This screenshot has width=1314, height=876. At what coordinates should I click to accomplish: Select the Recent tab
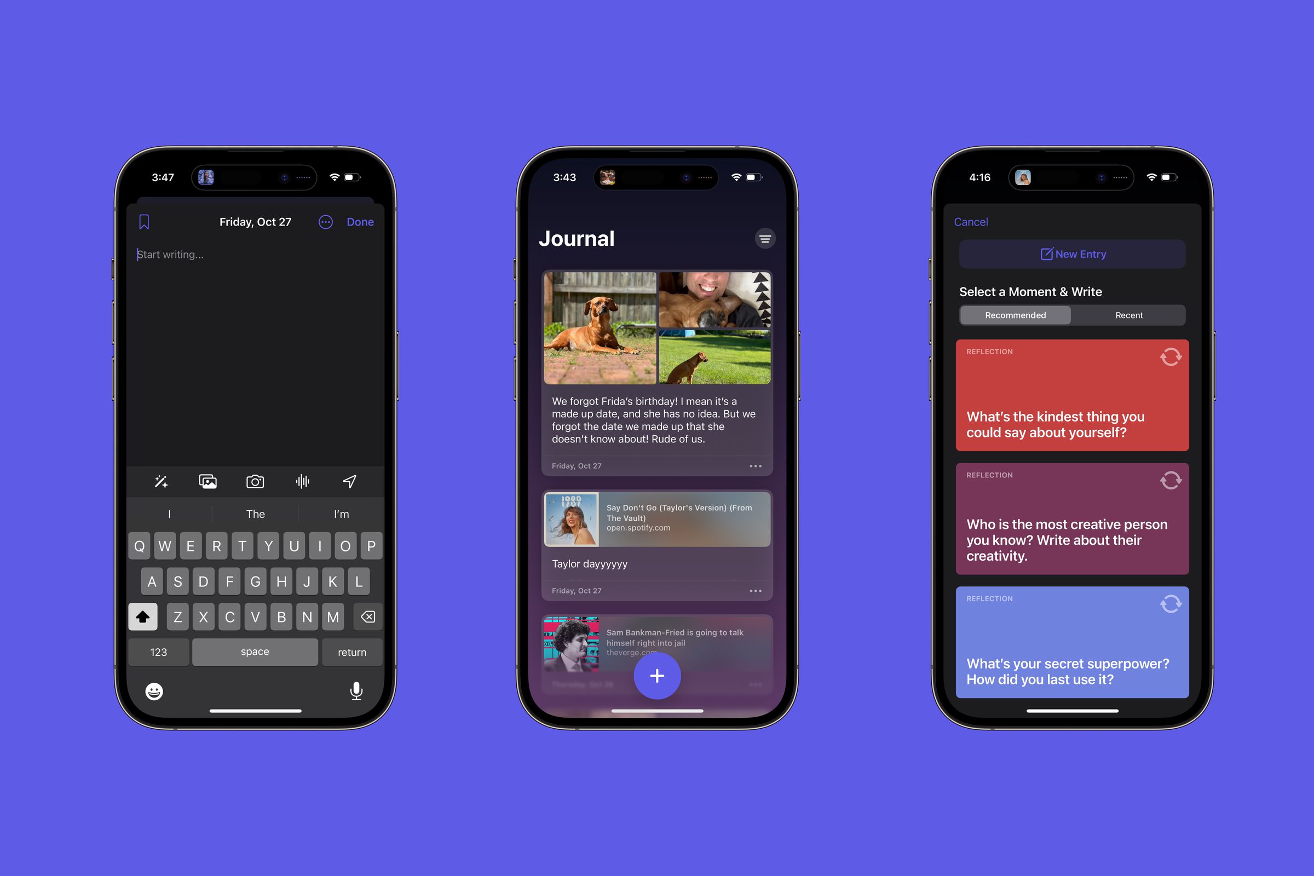coord(1129,314)
